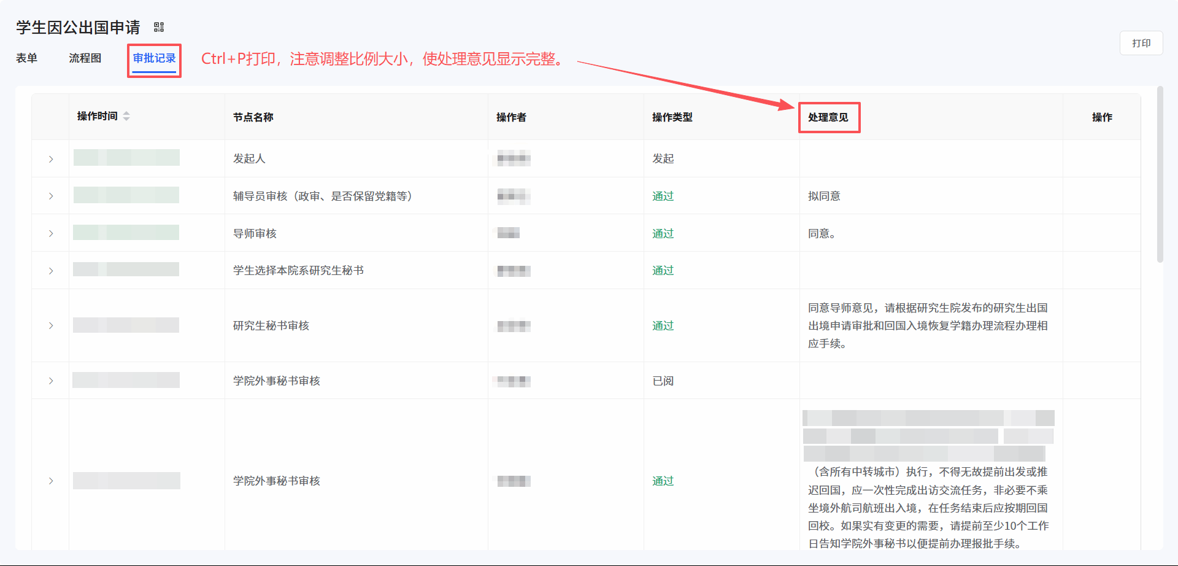Expand the 学院外事秘书审核 已阅 row
The height and width of the screenshot is (566, 1178).
pos(51,381)
